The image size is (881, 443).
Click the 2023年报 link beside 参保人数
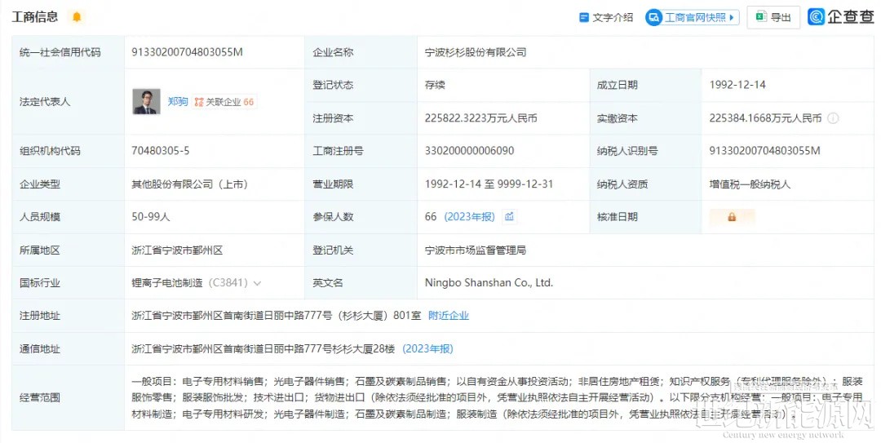click(470, 217)
